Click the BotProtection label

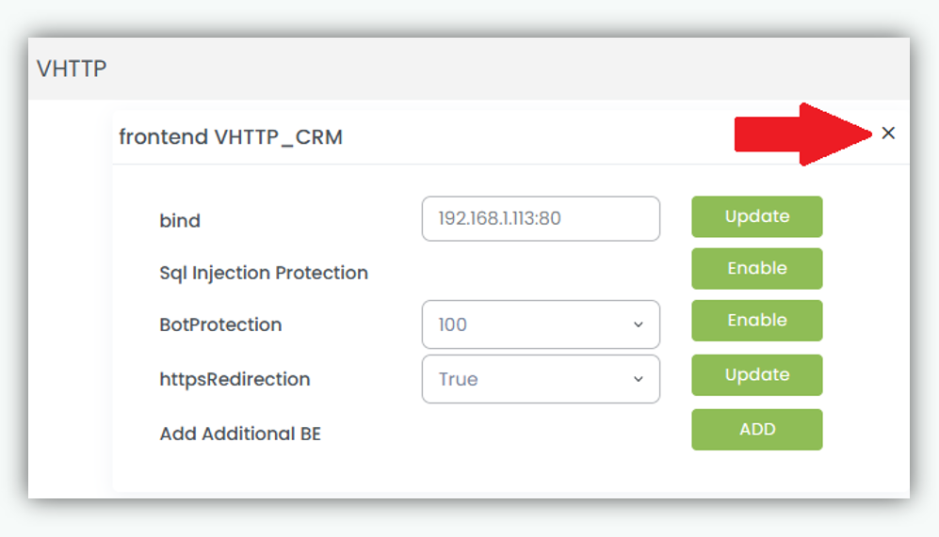[x=220, y=324]
